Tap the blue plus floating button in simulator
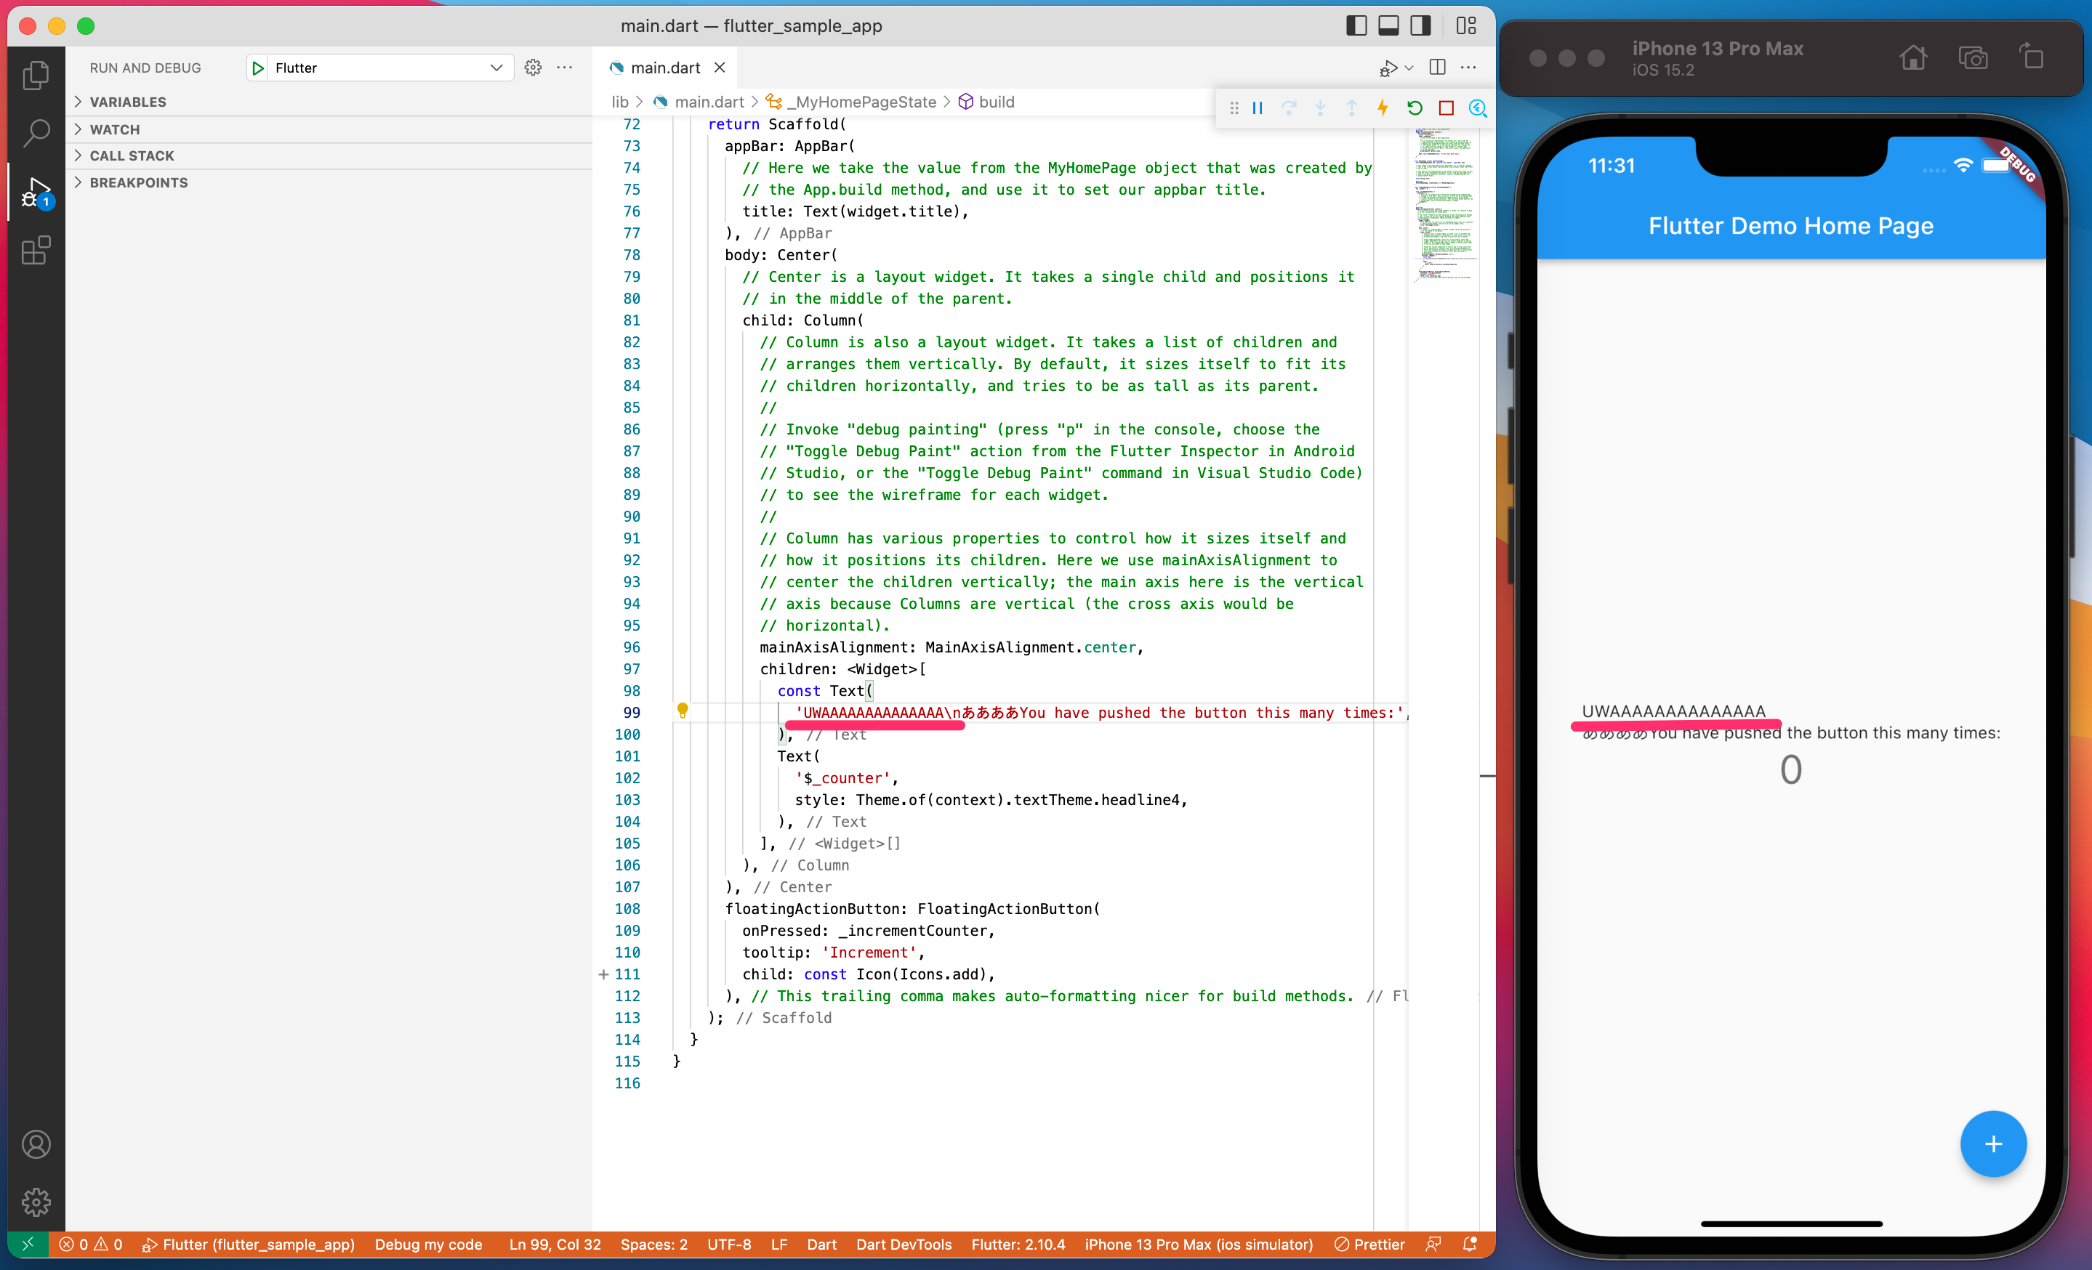The width and height of the screenshot is (2092, 1270). (1992, 1144)
